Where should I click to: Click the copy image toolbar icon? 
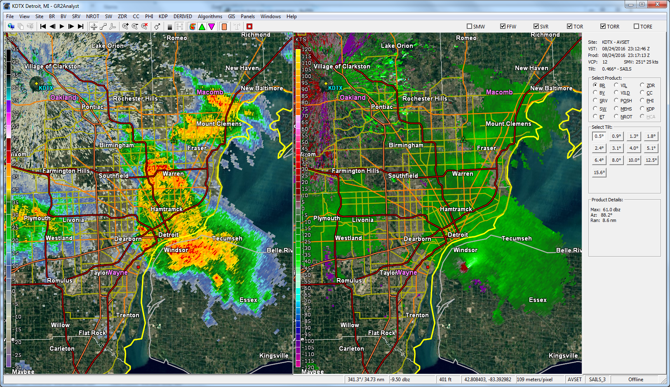(x=21, y=26)
